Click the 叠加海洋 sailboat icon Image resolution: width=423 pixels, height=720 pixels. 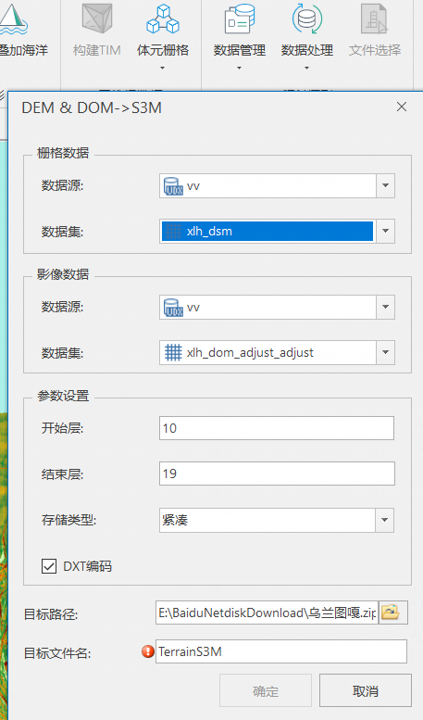[x=14, y=19]
